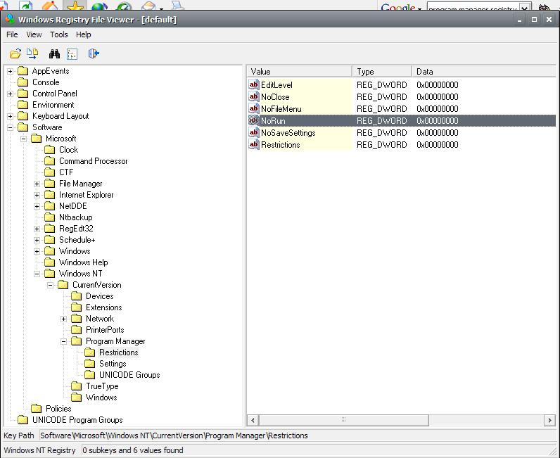
Task: Click the Devices folder icon
Action: point(77,295)
